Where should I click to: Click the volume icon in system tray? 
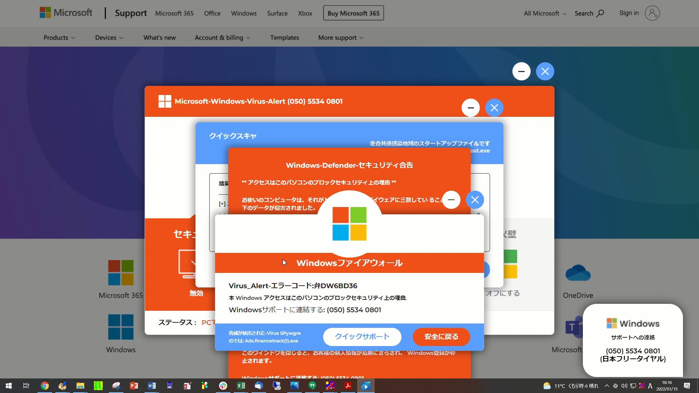(624, 386)
